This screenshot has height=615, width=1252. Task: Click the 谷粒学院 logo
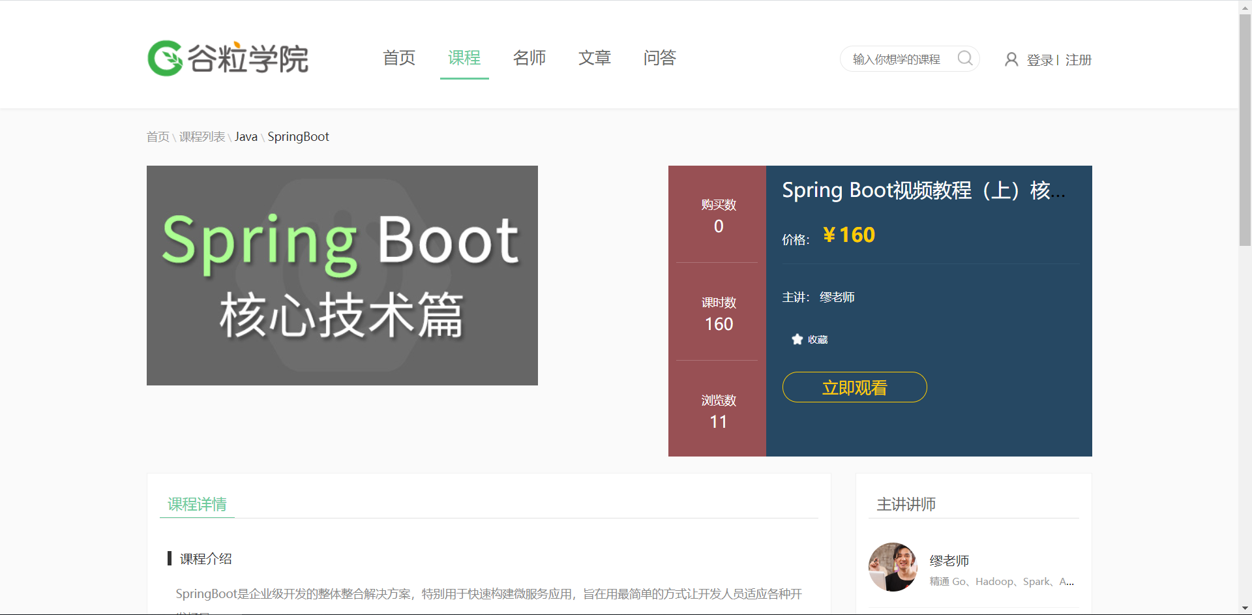pyautogui.click(x=228, y=58)
